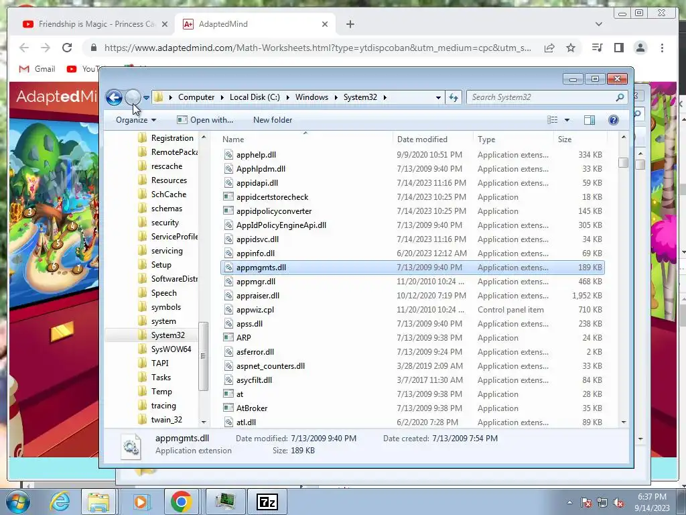Select the Resources folder in tree
Screen dimensions: 686x515
(169, 180)
